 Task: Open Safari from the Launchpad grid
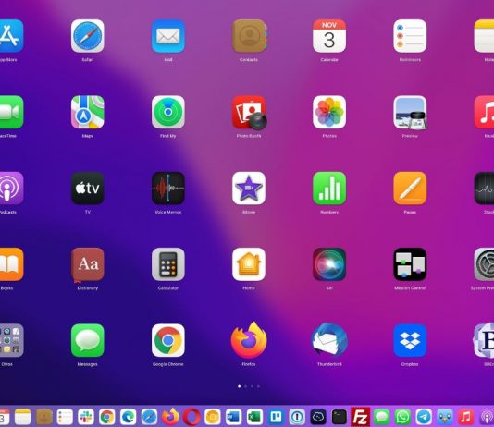[88, 36]
